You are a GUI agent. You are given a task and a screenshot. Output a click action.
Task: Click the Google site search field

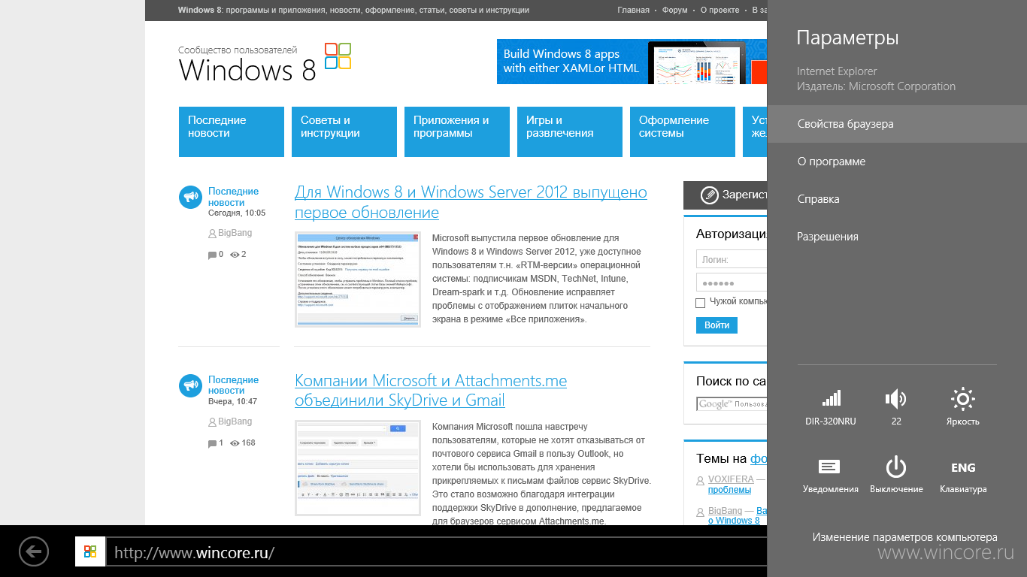(x=732, y=404)
